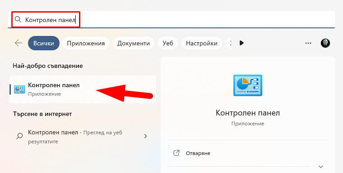Image resolution: width=343 pixels, height=173 pixels.
Task: Click the Контролен панел title in preview pane
Action: coord(248,113)
